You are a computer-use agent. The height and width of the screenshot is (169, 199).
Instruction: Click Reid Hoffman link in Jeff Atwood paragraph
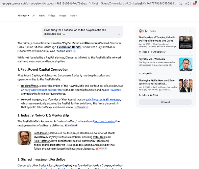click(42, 141)
